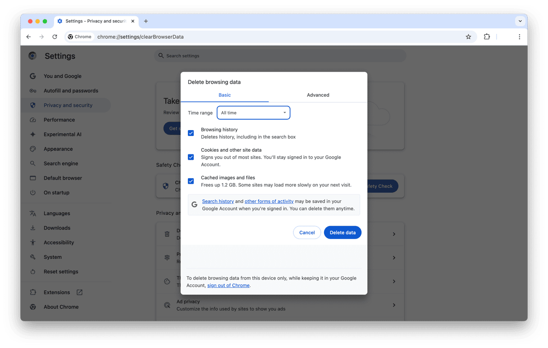Open the other forms of activity link

(x=269, y=201)
